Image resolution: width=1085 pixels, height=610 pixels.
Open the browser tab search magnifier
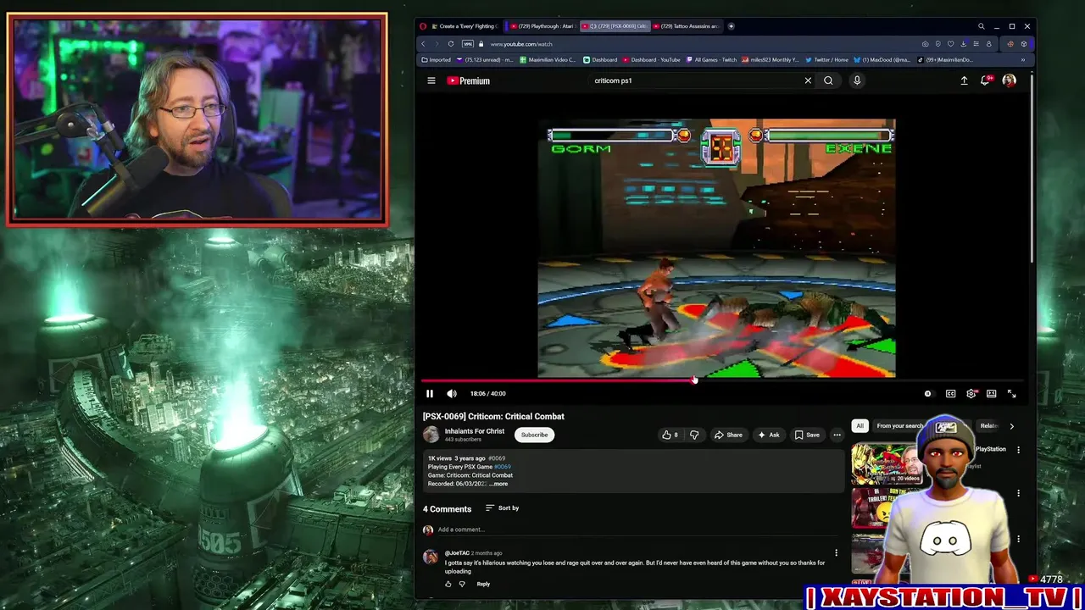coord(981,26)
